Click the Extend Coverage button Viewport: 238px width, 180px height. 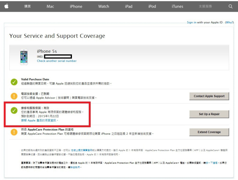209,132
